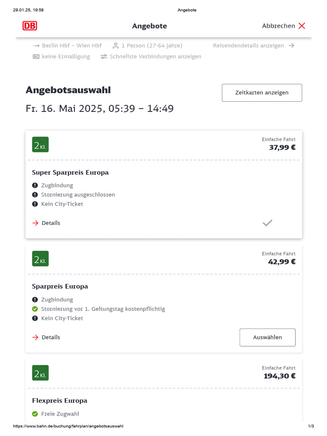
Task: Click the arrow after Reisendendetails anzeigen
Action: [x=291, y=46]
